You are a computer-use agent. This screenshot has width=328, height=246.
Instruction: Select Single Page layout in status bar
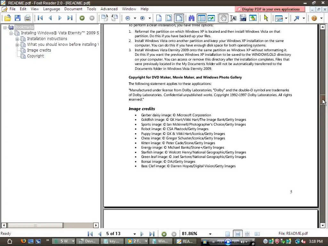point(228,234)
